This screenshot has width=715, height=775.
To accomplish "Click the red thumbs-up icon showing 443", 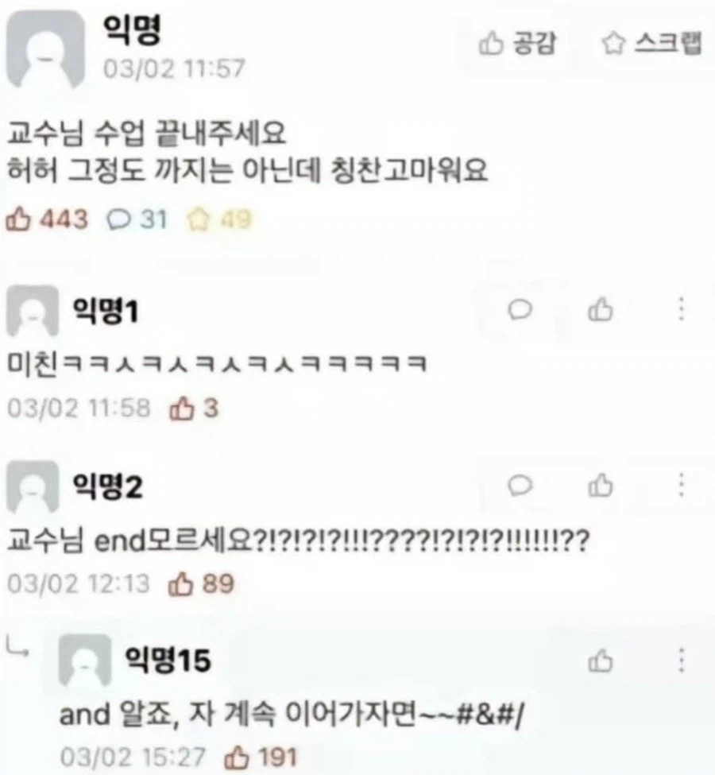I will pos(17,219).
